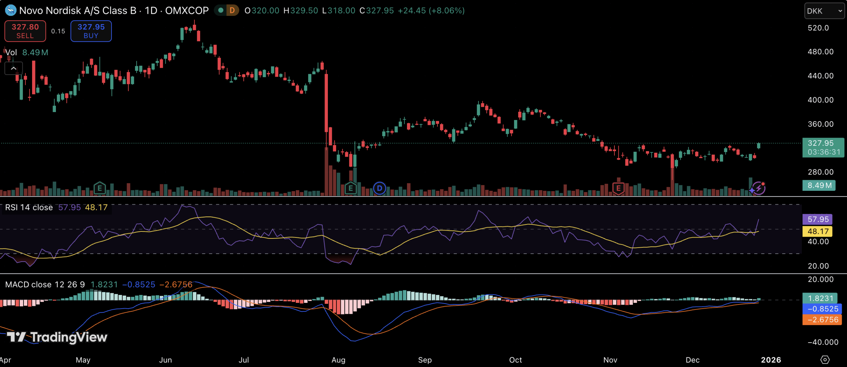Select the MACD close 12 26 9 label
The width and height of the screenshot is (847, 367).
coord(45,284)
